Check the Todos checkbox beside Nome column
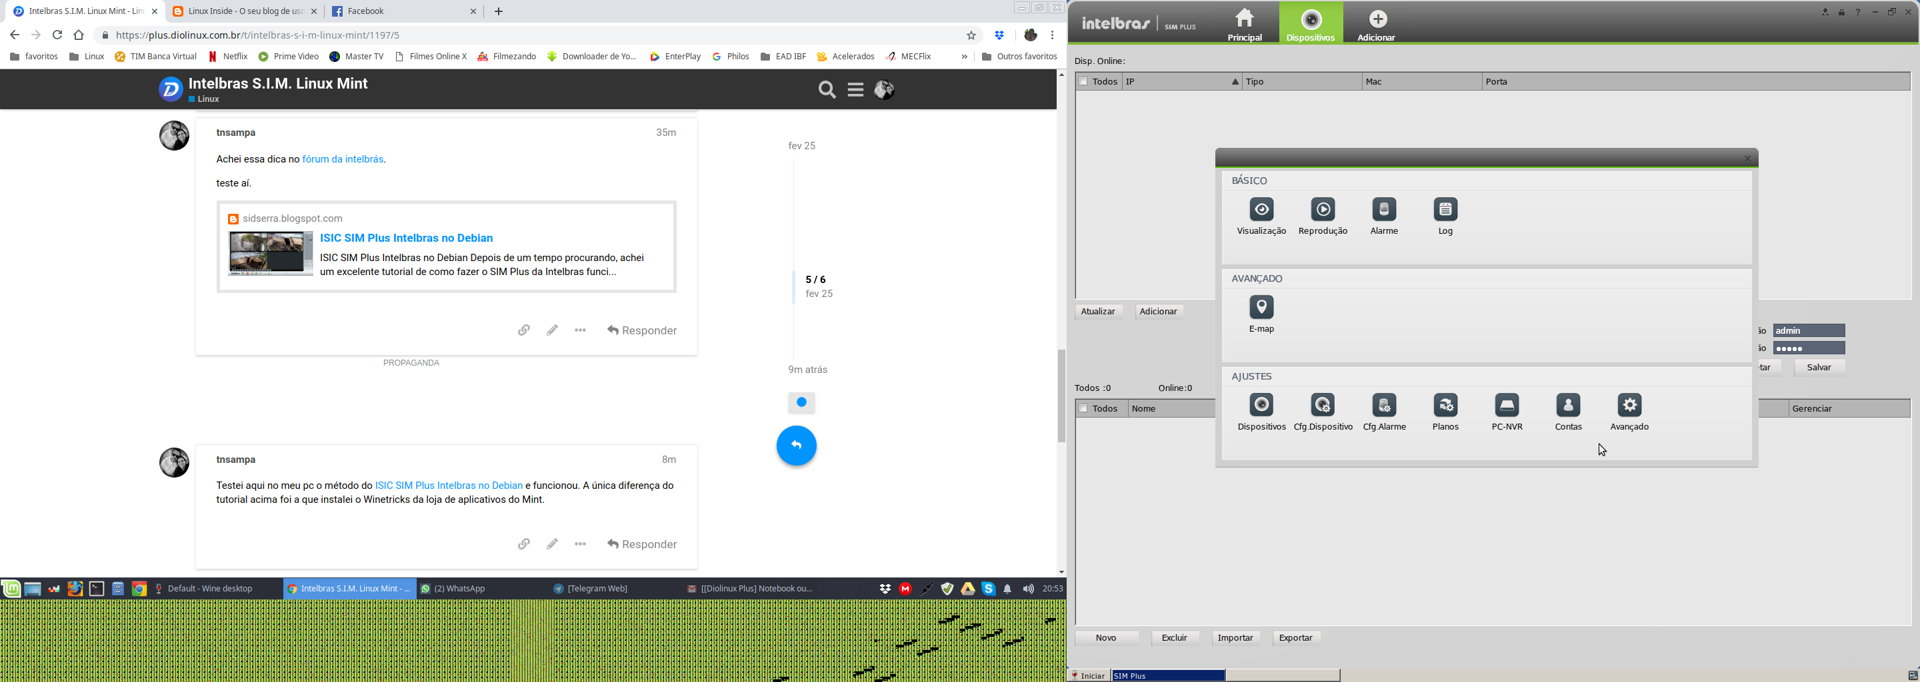 coord(1083,409)
